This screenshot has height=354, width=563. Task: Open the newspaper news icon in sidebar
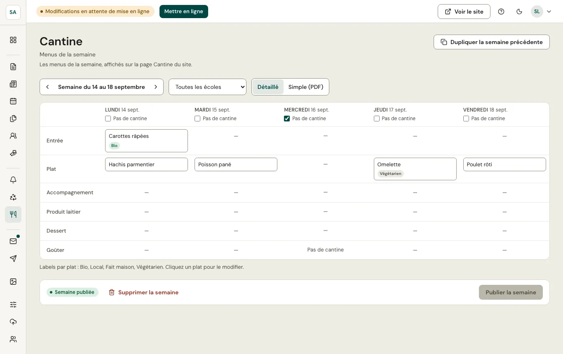point(13,84)
